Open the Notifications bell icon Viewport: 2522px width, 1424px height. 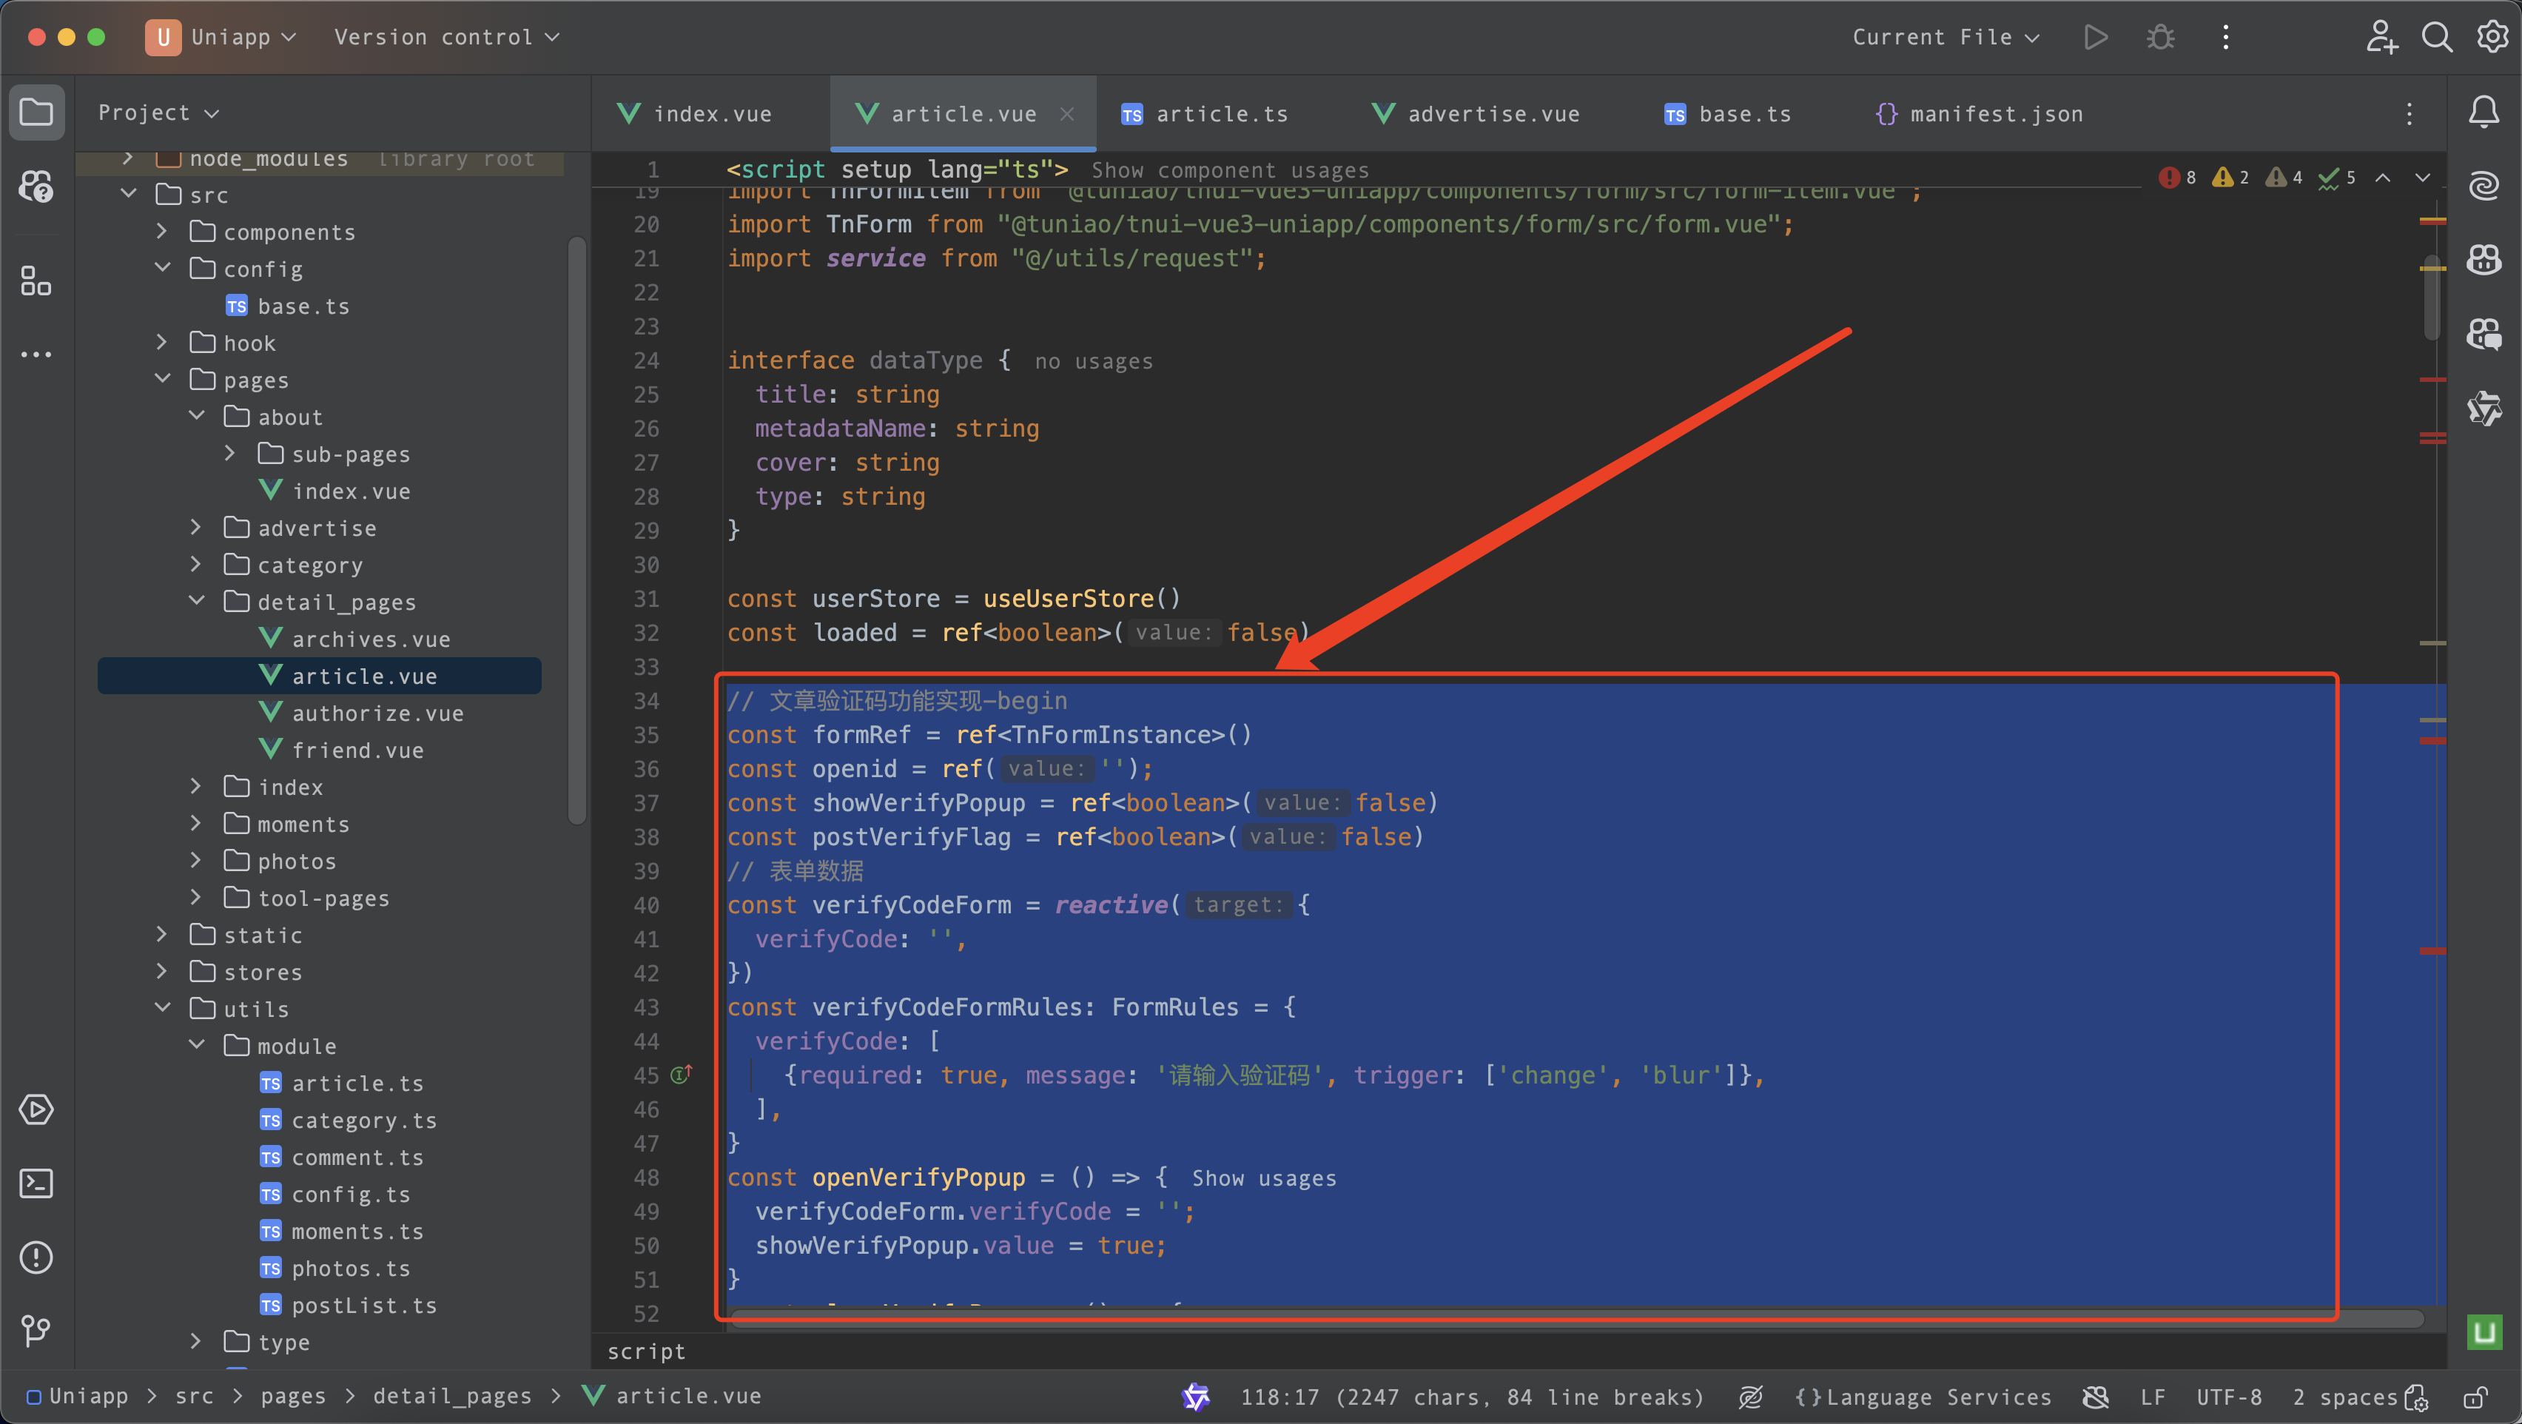[2483, 112]
